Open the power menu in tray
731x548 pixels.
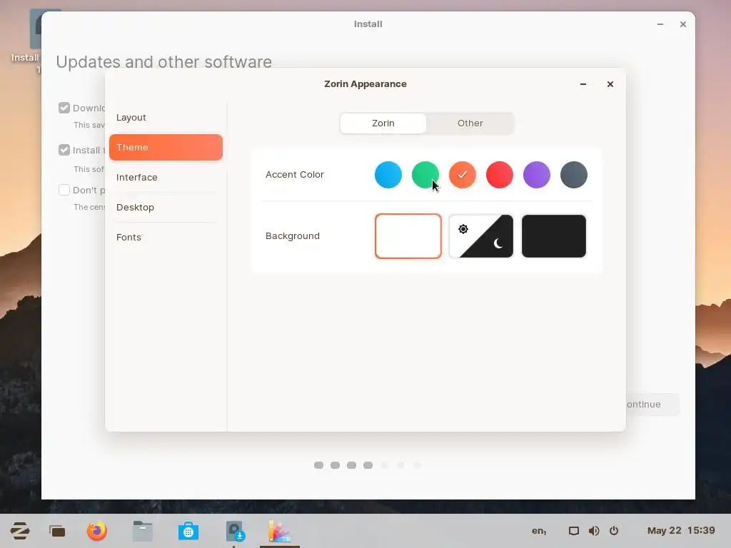tap(614, 531)
